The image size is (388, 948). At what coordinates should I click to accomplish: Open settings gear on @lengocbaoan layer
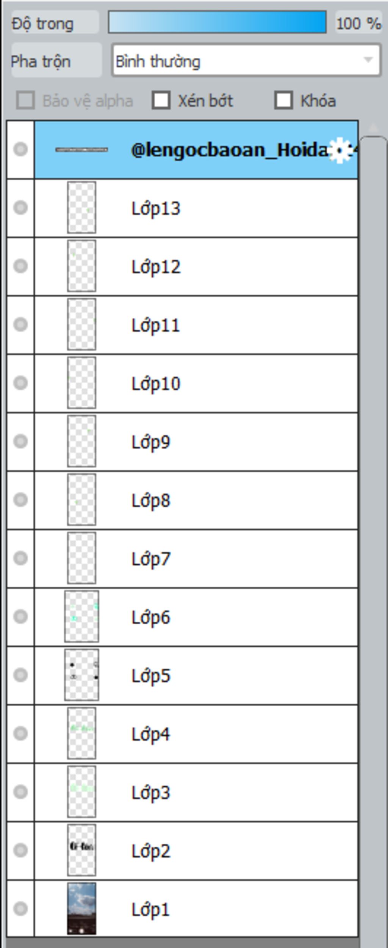[x=339, y=151]
